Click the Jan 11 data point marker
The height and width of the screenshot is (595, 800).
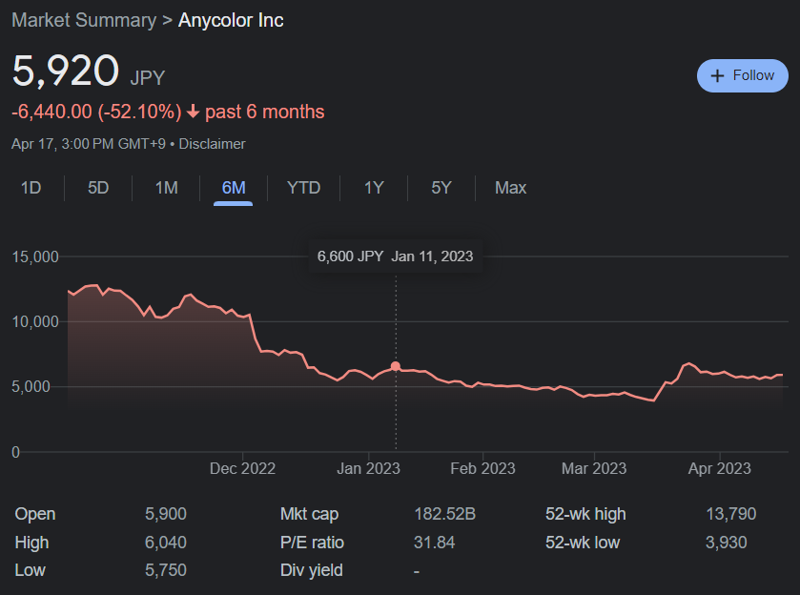coord(396,366)
